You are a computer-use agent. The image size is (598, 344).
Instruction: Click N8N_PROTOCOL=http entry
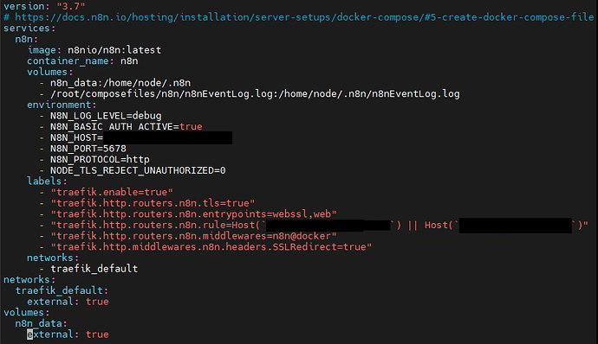click(x=100, y=159)
